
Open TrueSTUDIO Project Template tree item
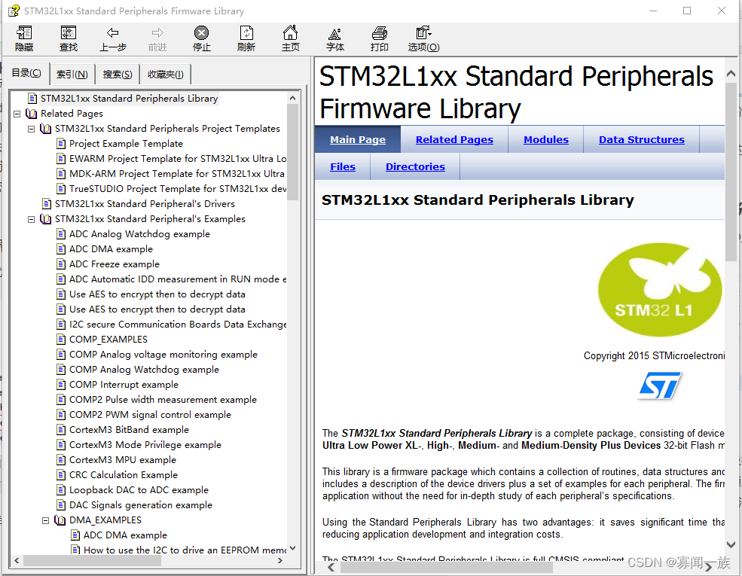point(178,189)
